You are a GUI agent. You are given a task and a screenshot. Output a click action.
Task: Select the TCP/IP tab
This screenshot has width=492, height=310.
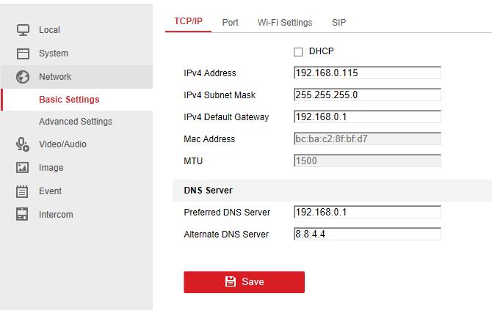click(x=188, y=22)
